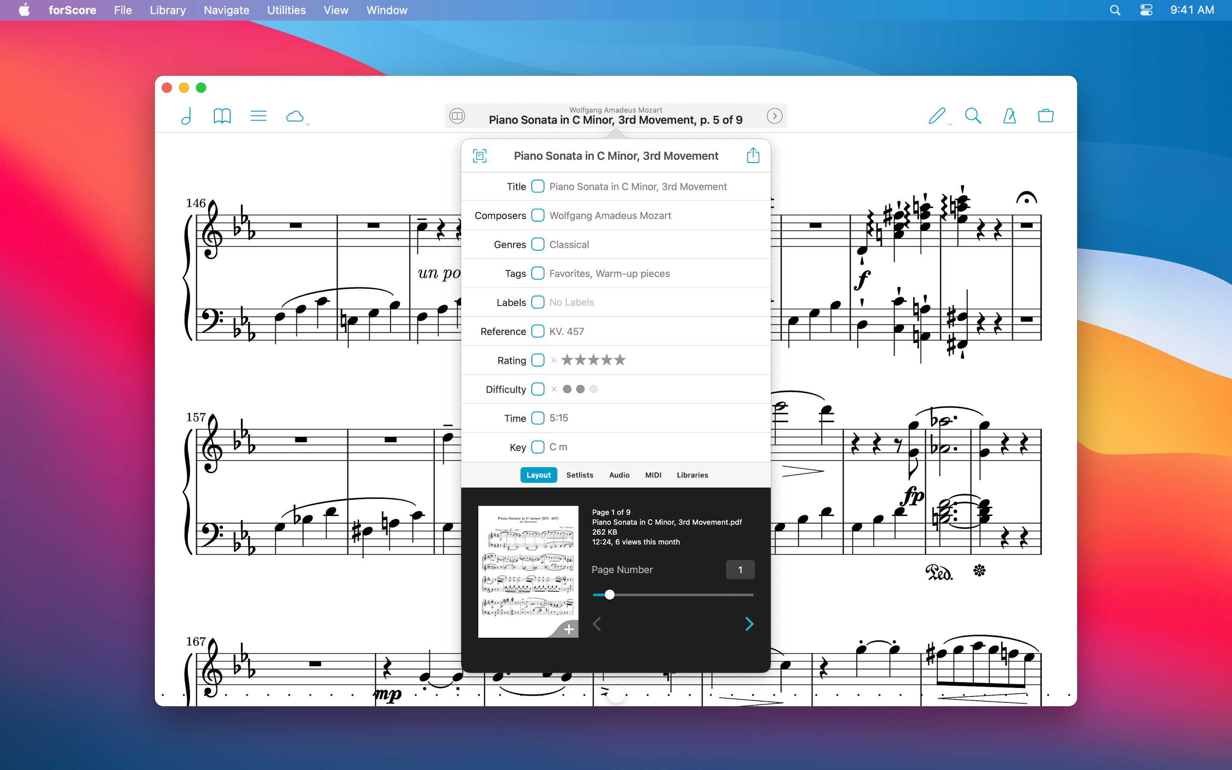
Task: Click the metronome icon in toolbar
Action: tap(1009, 116)
